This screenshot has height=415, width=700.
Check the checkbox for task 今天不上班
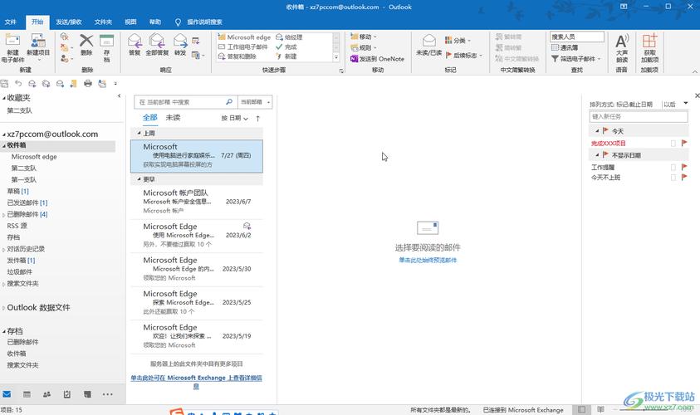(673, 177)
